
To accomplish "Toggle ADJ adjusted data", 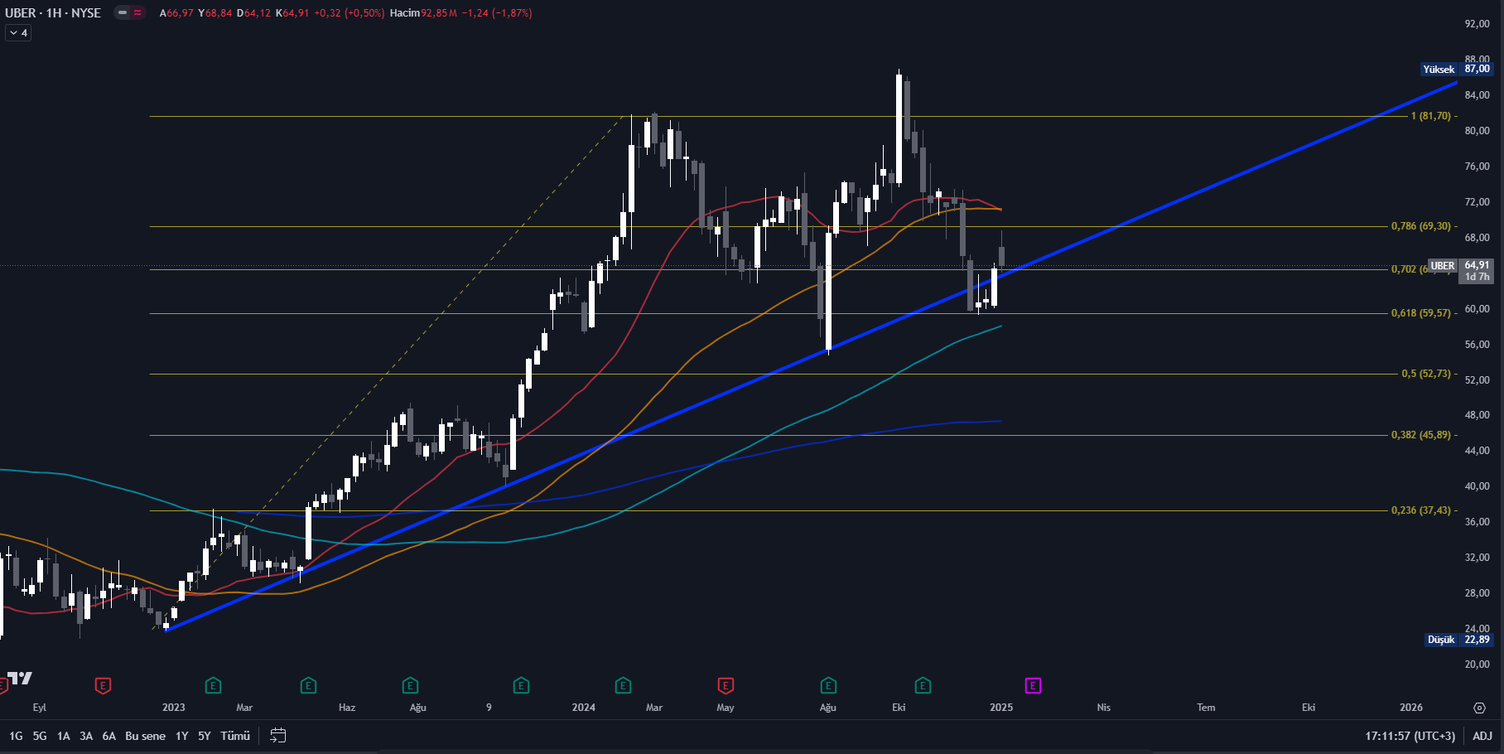I will point(1482,736).
